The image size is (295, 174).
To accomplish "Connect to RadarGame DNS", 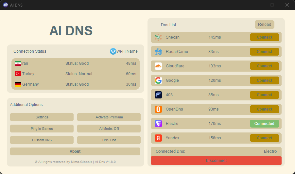I will [264, 52].
